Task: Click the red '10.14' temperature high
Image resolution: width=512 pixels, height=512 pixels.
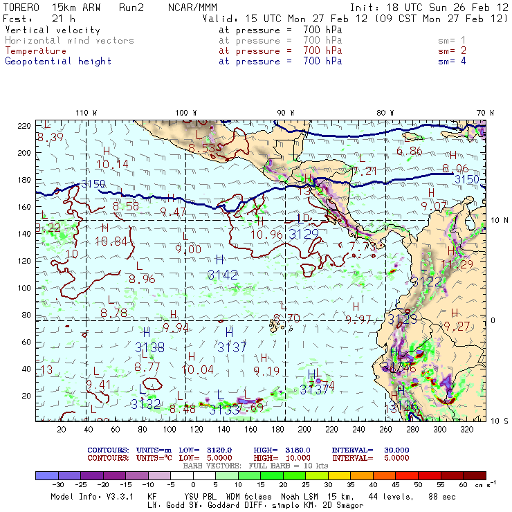Action: pyautogui.click(x=112, y=164)
